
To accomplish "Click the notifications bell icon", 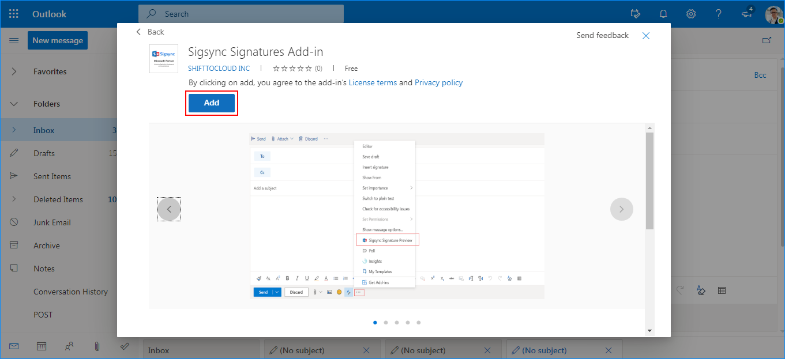I will point(663,14).
